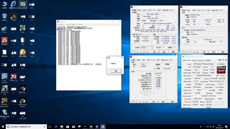The height and width of the screenshot is (129, 230).
Task: Open 测试分数 tab in CPU-Z memory window
Action: click(x=165, y=60)
